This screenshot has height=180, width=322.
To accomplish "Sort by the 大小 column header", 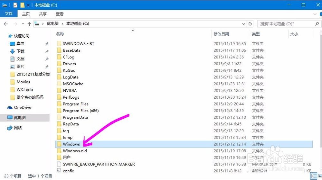I will pyautogui.click(x=294, y=34).
